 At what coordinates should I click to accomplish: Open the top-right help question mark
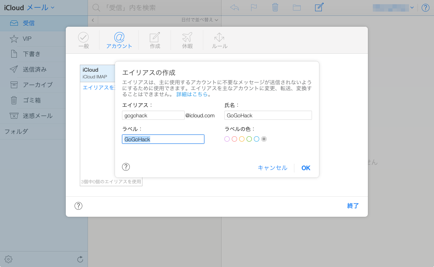tap(426, 8)
